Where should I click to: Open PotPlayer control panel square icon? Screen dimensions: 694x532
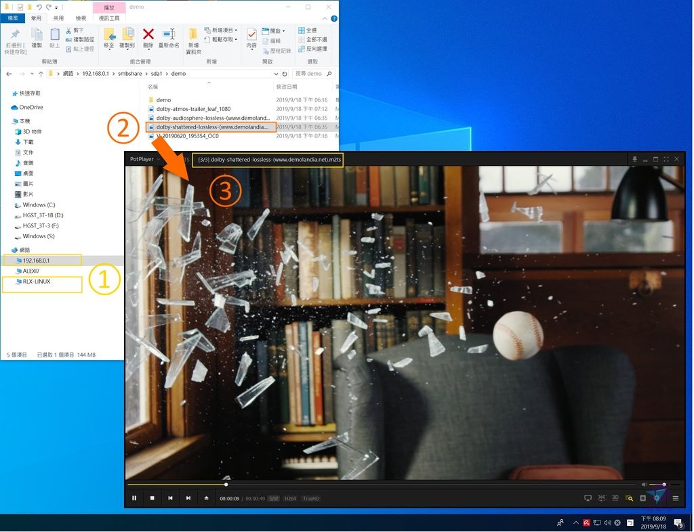[x=642, y=498]
